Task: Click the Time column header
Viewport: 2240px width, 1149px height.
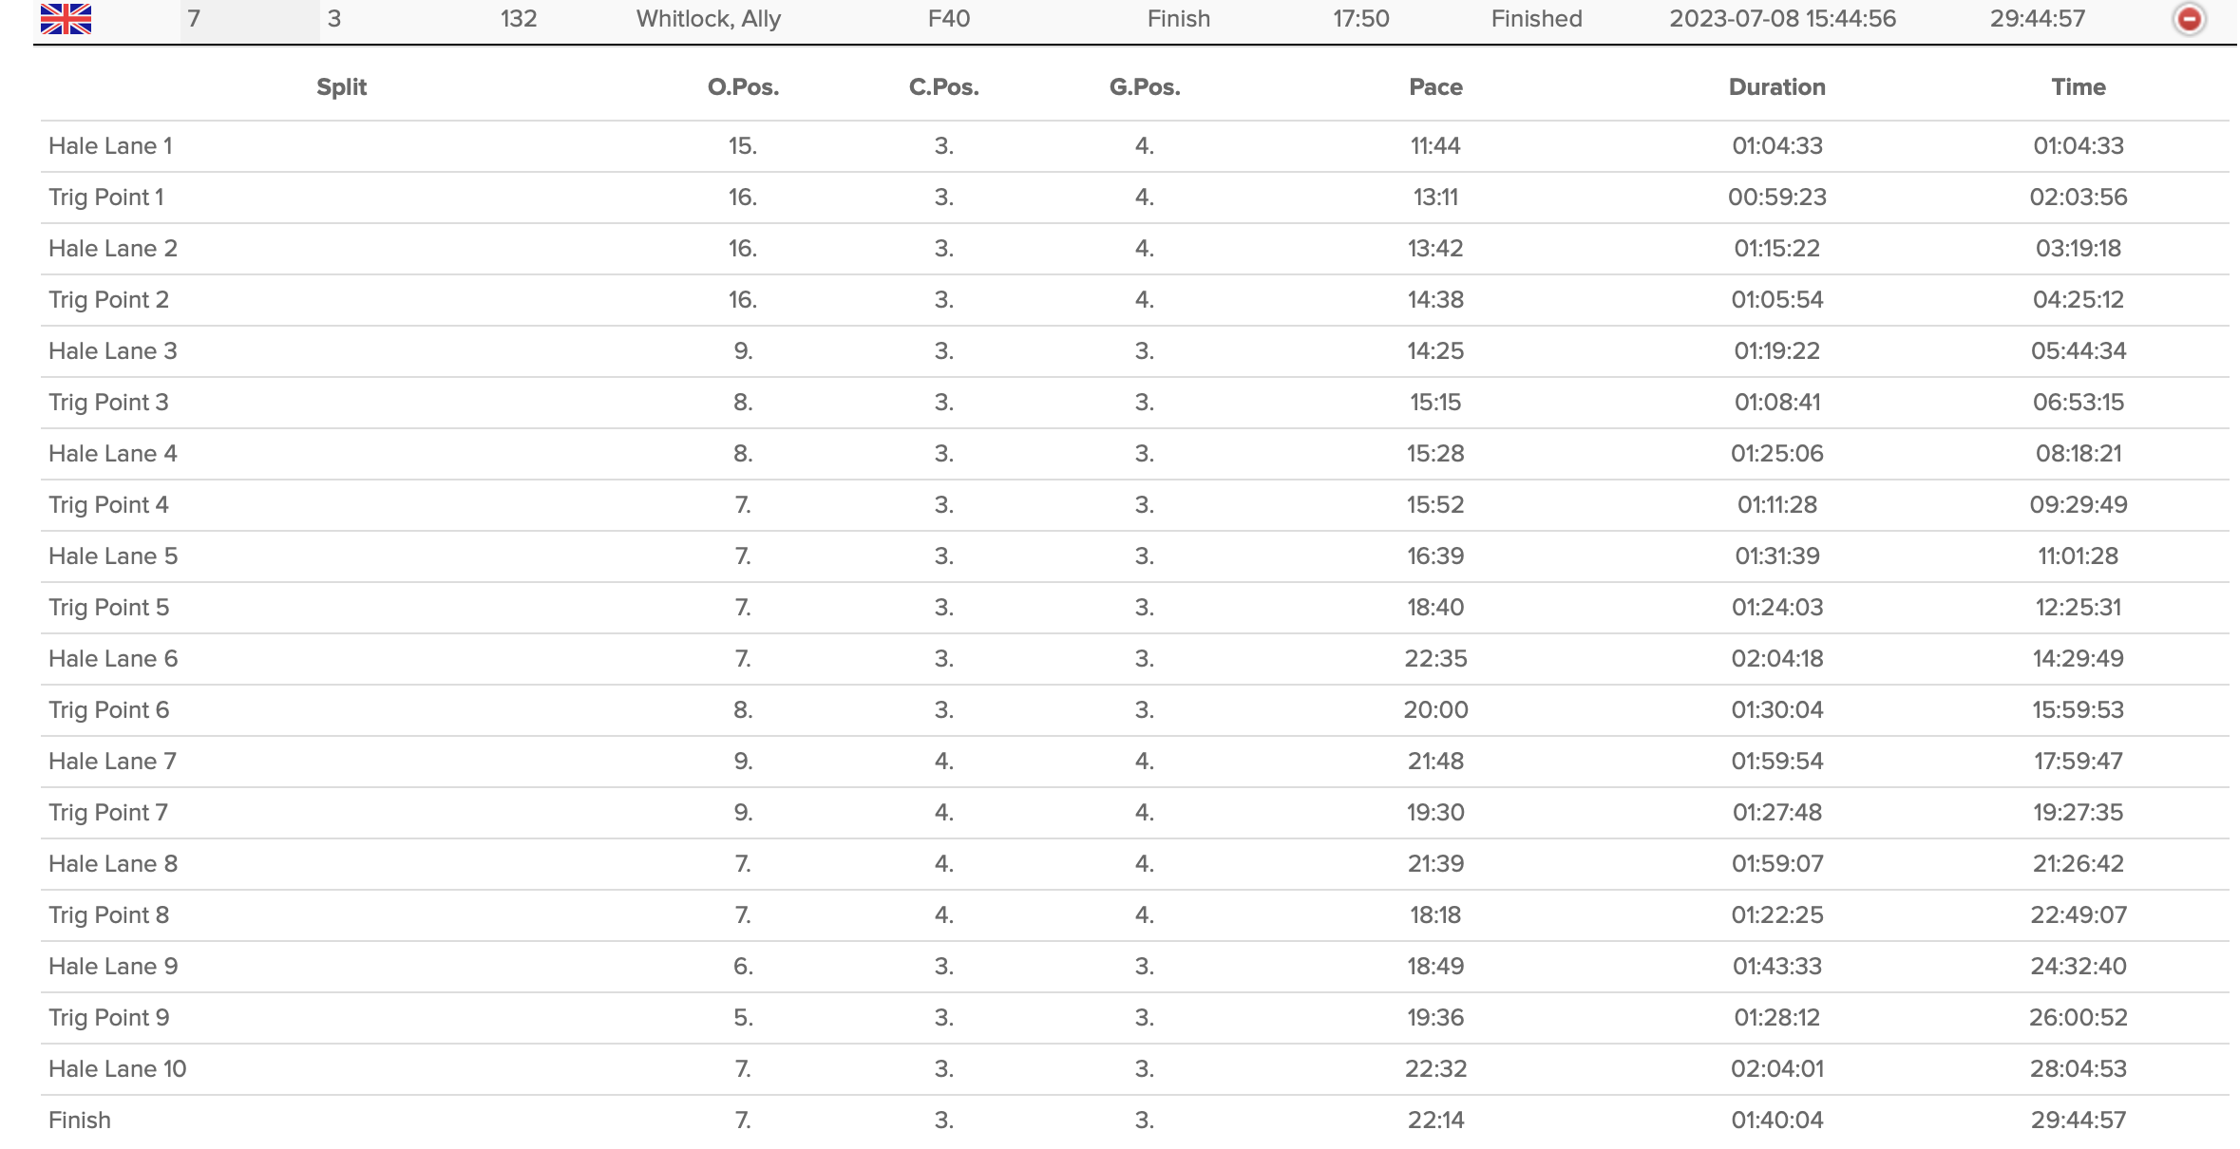Action: click(x=2079, y=87)
